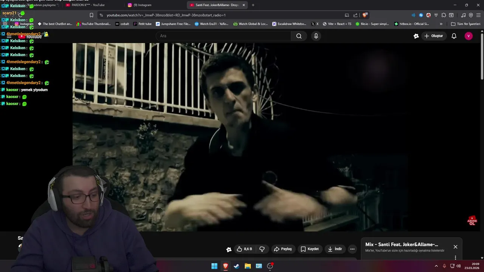The height and width of the screenshot is (272, 484).
Task: Click the Paylaş share button
Action: [283, 249]
